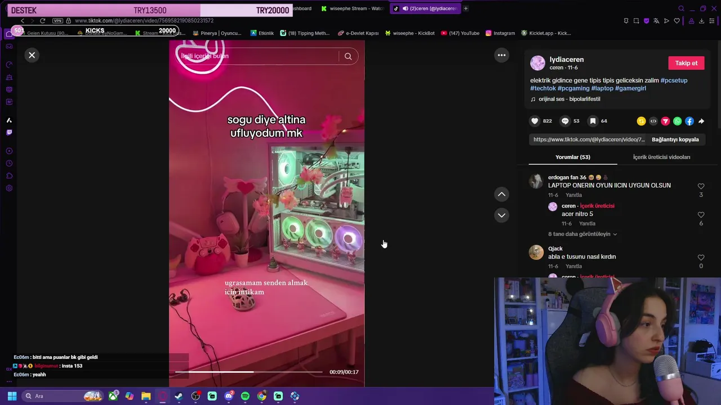Reload the page
Screen dimensions: 721x405
point(42,21)
